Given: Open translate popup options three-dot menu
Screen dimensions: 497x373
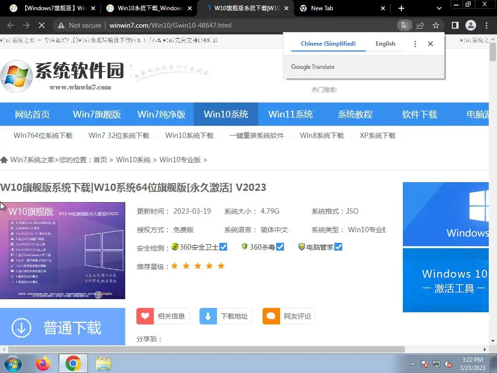Looking at the screenshot, I should (415, 44).
